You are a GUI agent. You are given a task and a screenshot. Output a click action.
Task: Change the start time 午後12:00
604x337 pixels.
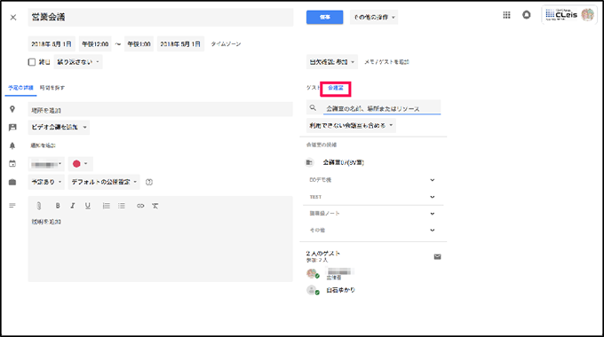click(95, 44)
